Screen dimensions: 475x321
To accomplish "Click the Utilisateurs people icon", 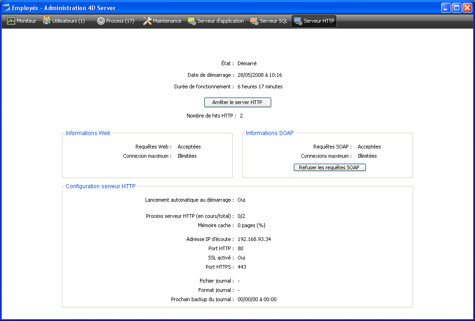I will (x=46, y=21).
